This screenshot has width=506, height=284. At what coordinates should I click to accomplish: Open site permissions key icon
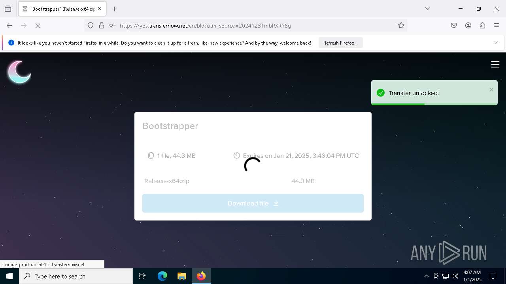click(113, 26)
